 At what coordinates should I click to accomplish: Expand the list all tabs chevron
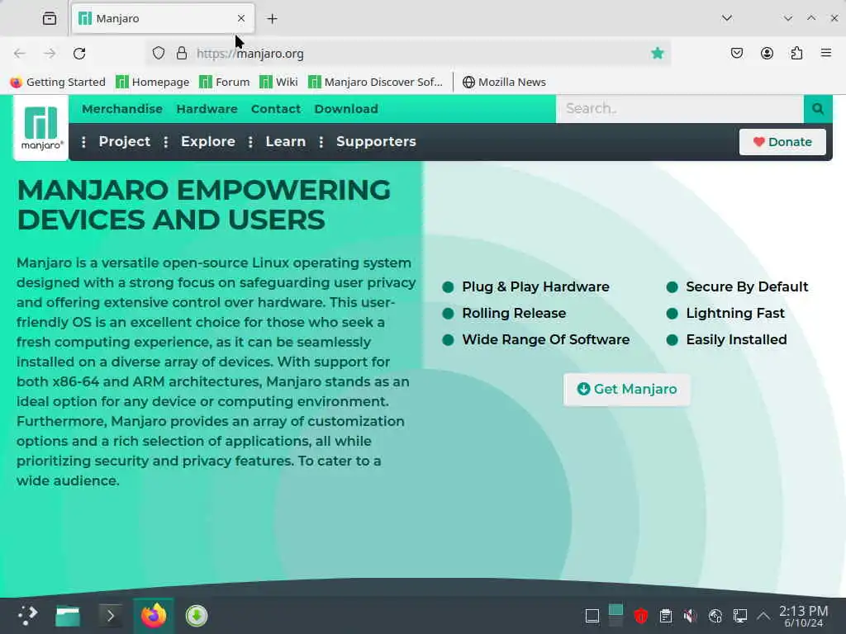tap(727, 18)
